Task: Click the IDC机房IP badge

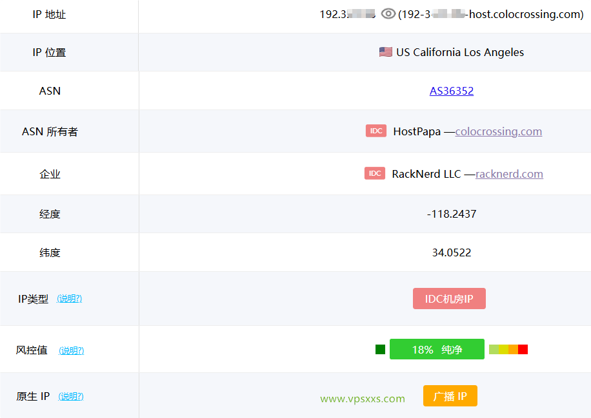Action: pyautogui.click(x=449, y=299)
